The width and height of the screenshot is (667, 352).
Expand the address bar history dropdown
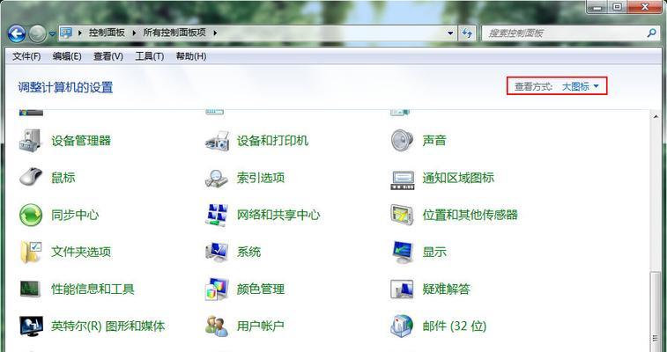pyautogui.click(x=450, y=33)
